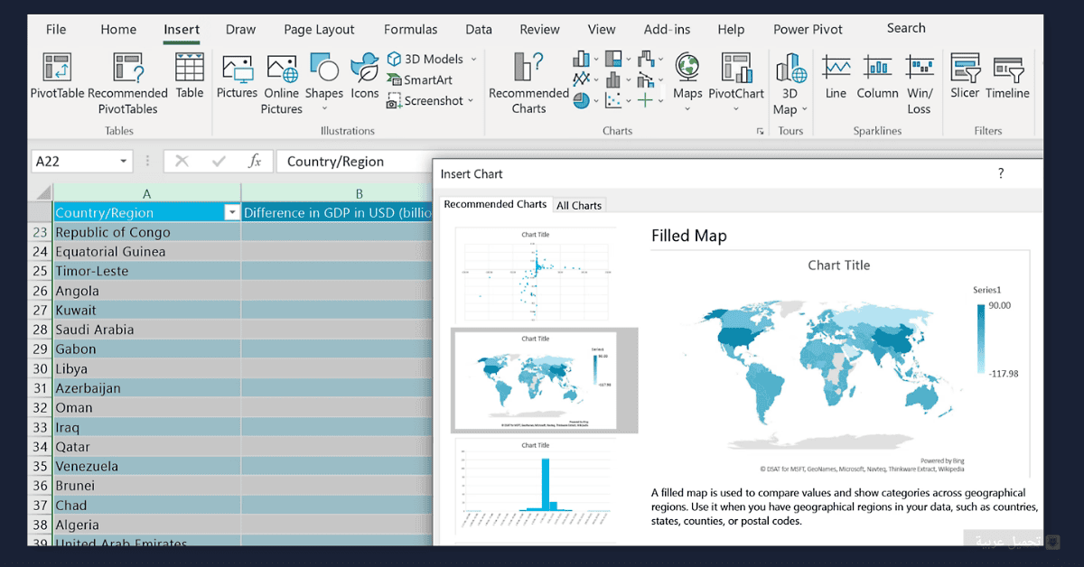Open Country/Region column filter dropdown

232,213
